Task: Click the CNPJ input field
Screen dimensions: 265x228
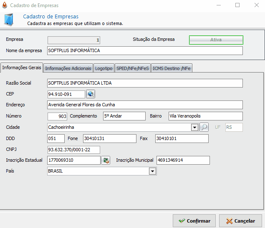Action: (74, 150)
